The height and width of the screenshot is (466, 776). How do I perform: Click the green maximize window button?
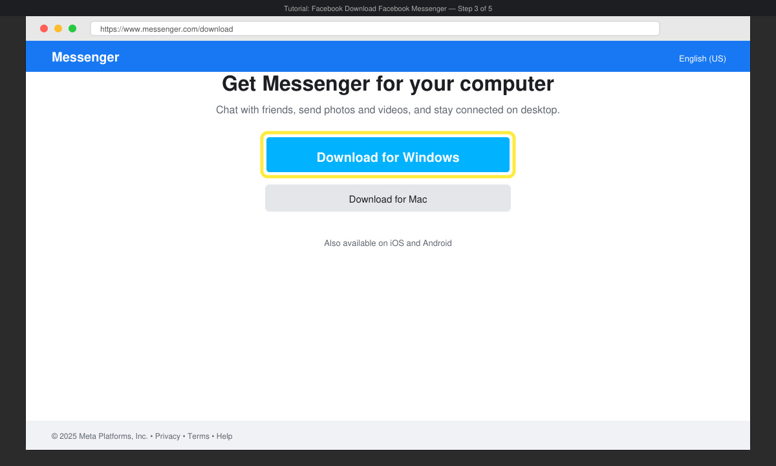72,28
